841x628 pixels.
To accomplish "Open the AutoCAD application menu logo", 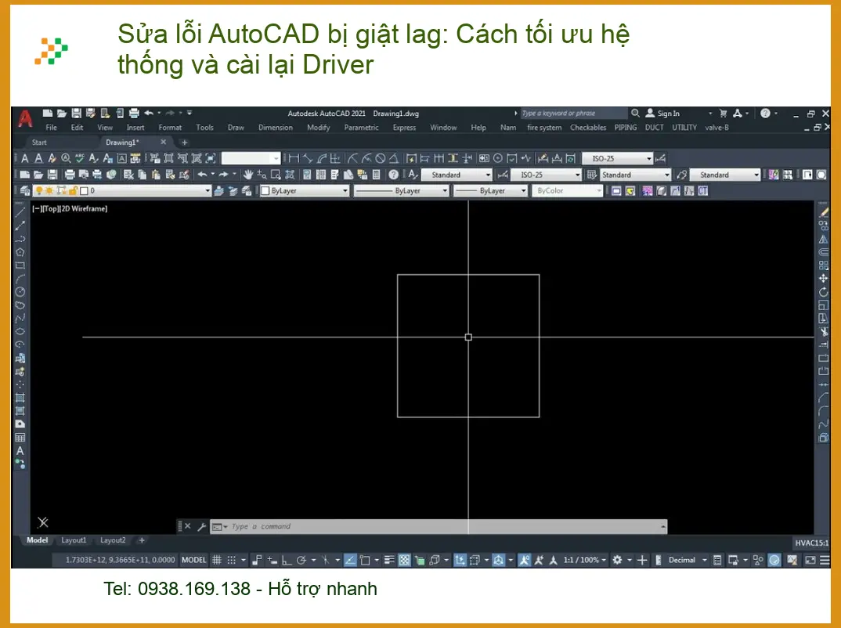I will [25, 118].
